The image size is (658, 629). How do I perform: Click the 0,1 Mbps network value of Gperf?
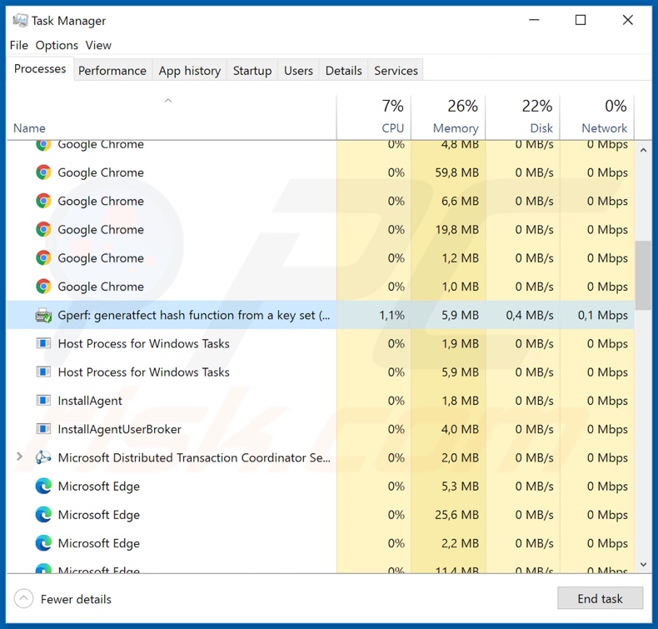pos(602,315)
